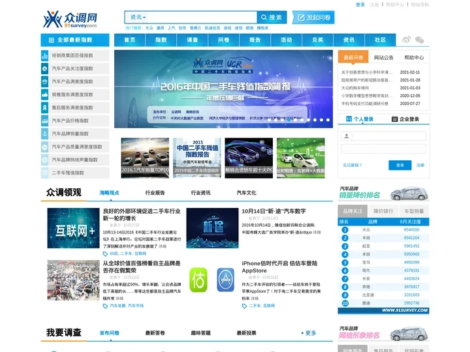
Task: Click the password input field
Action: (x=384, y=149)
